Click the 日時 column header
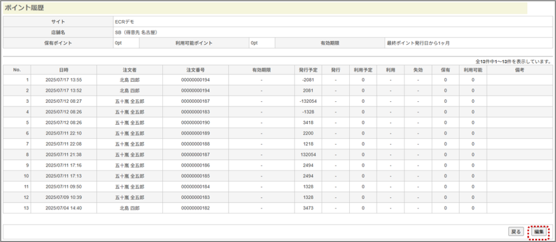 tap(64, 70)
